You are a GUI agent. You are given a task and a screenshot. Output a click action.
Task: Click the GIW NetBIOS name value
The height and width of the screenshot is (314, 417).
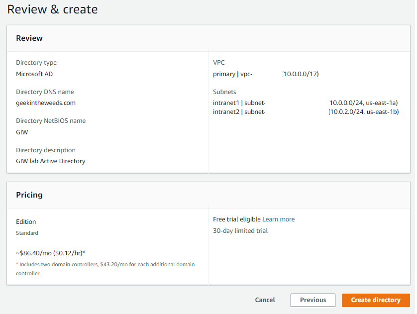coord(22,132)
